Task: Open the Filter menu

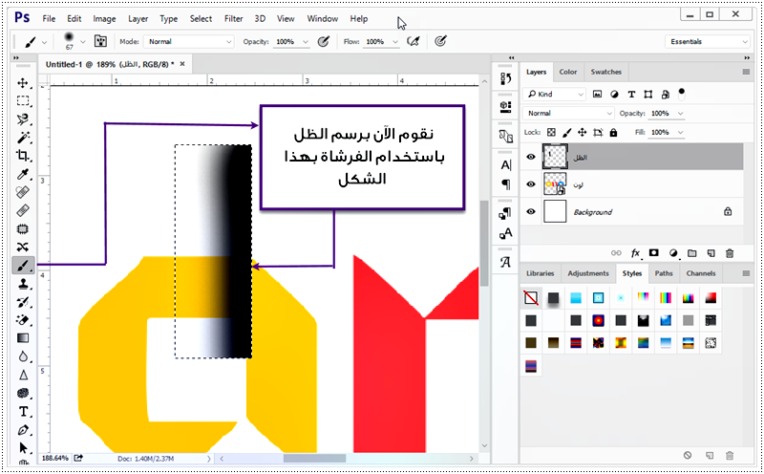Action: [233, 18]
